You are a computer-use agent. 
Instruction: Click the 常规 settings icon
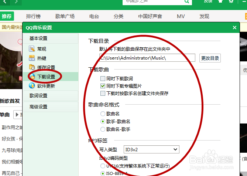[x=32, y=49]
